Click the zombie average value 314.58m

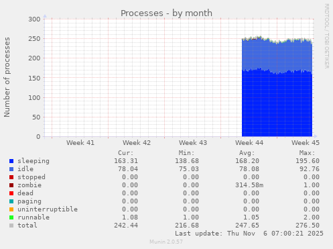[x=249, y=185]
